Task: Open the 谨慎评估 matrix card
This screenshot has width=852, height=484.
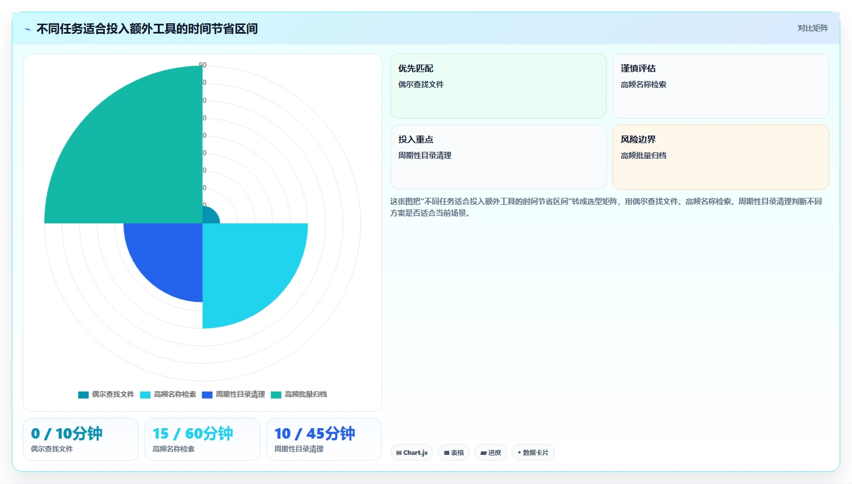Action: 721,86
